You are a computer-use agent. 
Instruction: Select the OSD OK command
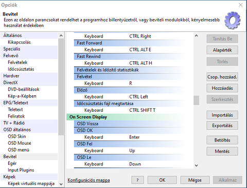tap(130, 130)
